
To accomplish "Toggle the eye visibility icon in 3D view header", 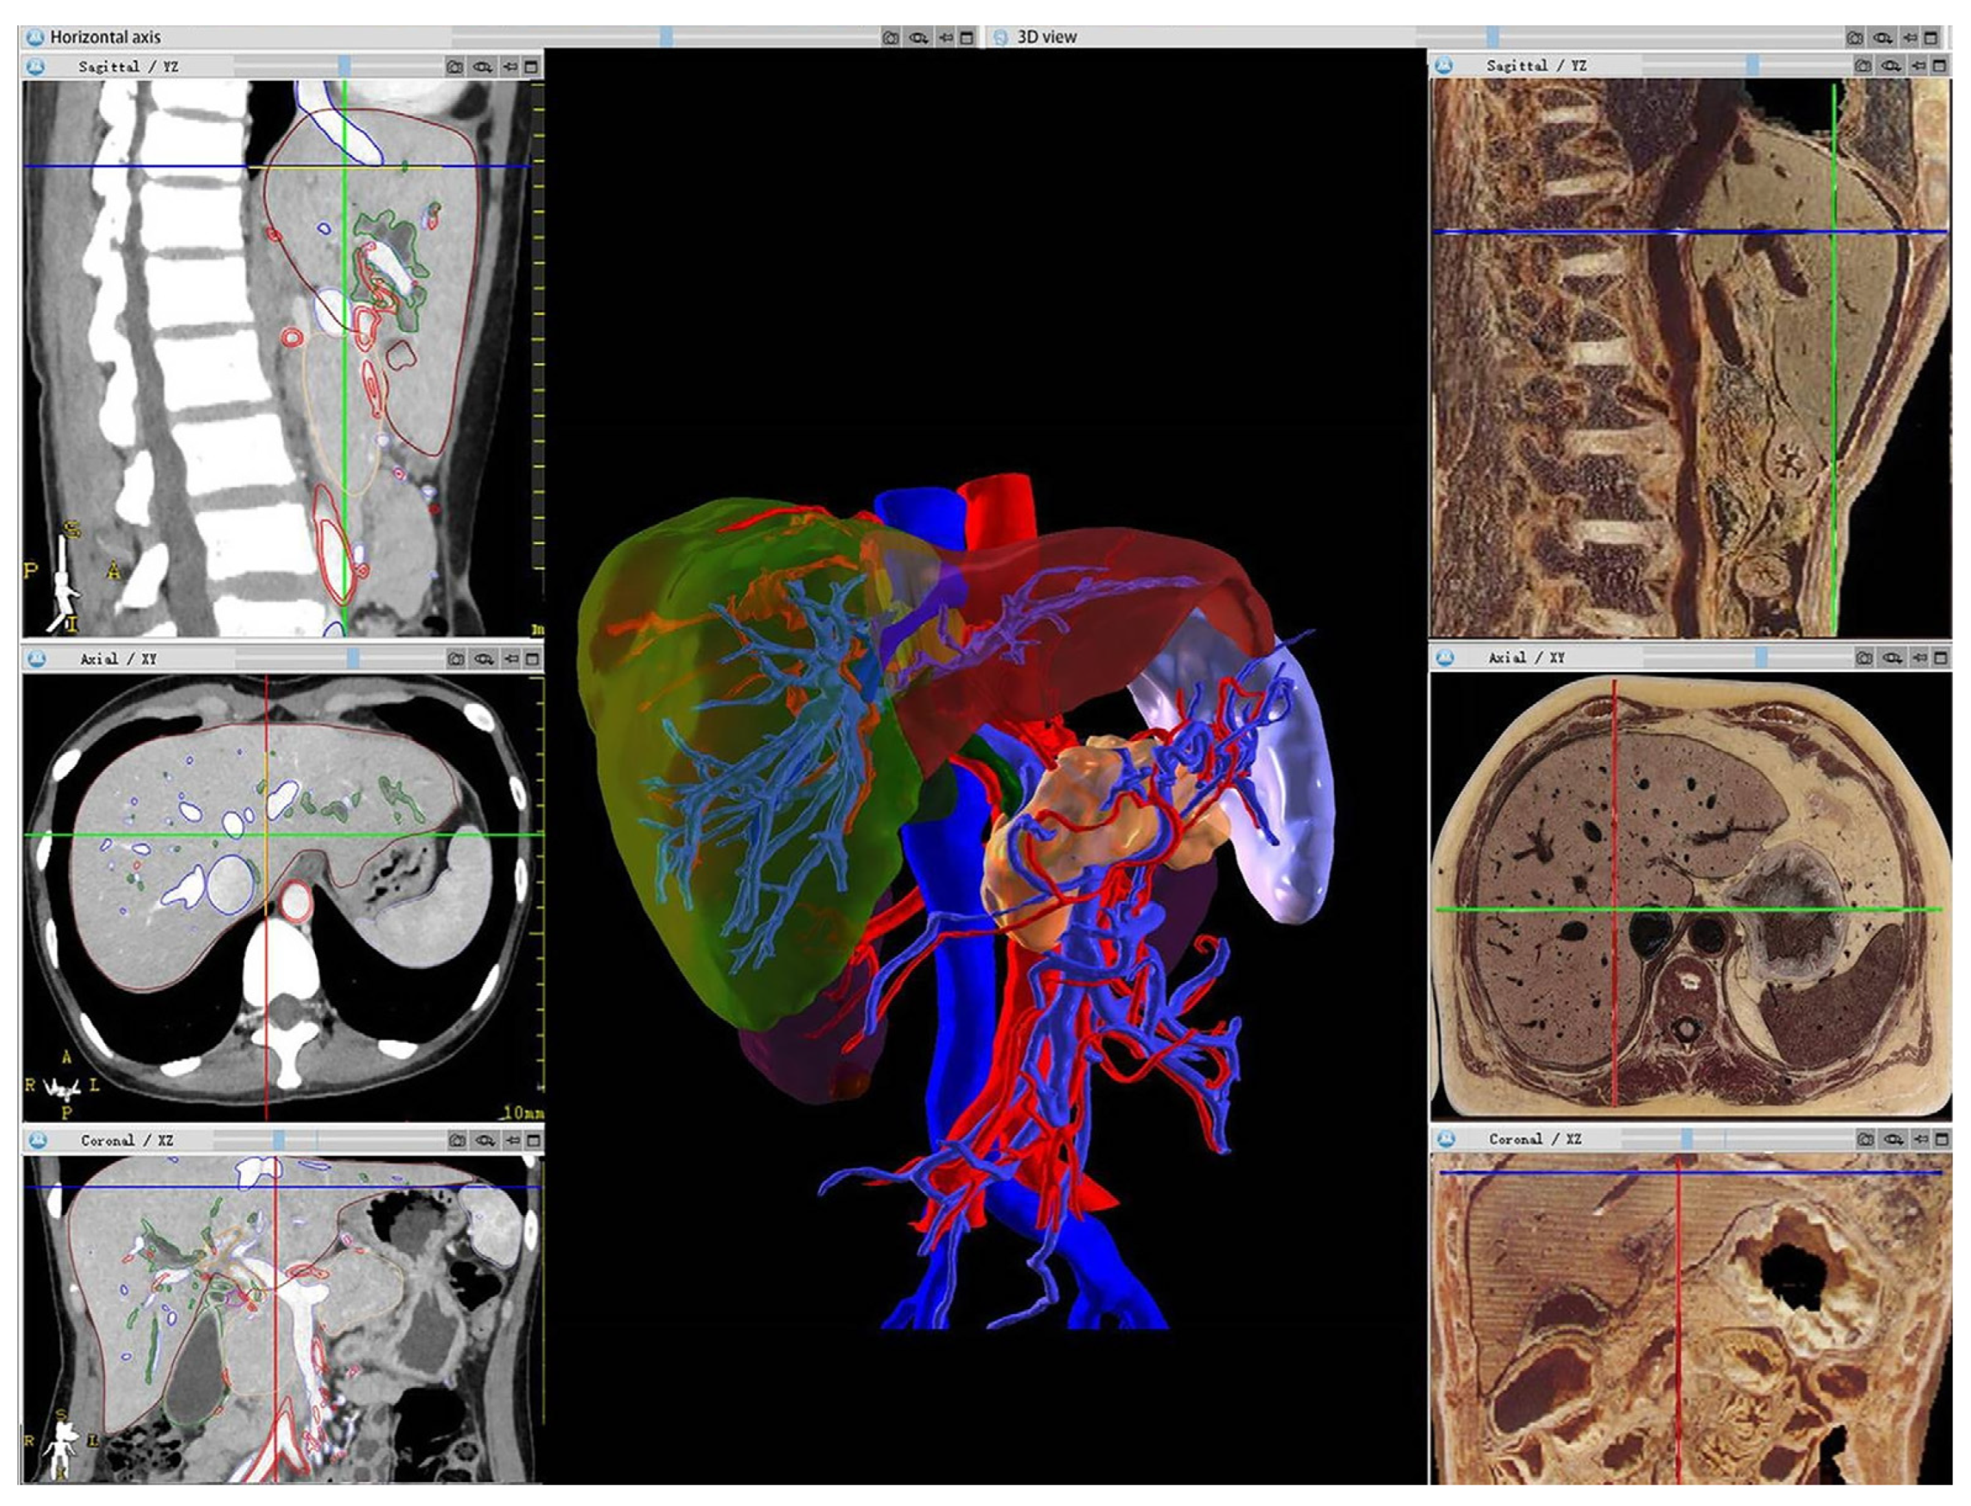I will coord(1883,38).
